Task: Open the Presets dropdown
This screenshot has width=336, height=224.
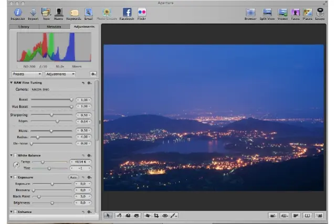Action: point(26,74)
